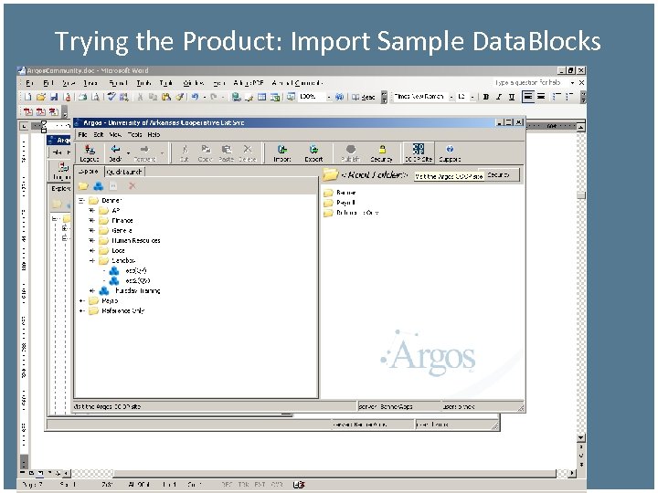Click the Support help icon
The width and height of the screenshot is (658, 493).
450,153
